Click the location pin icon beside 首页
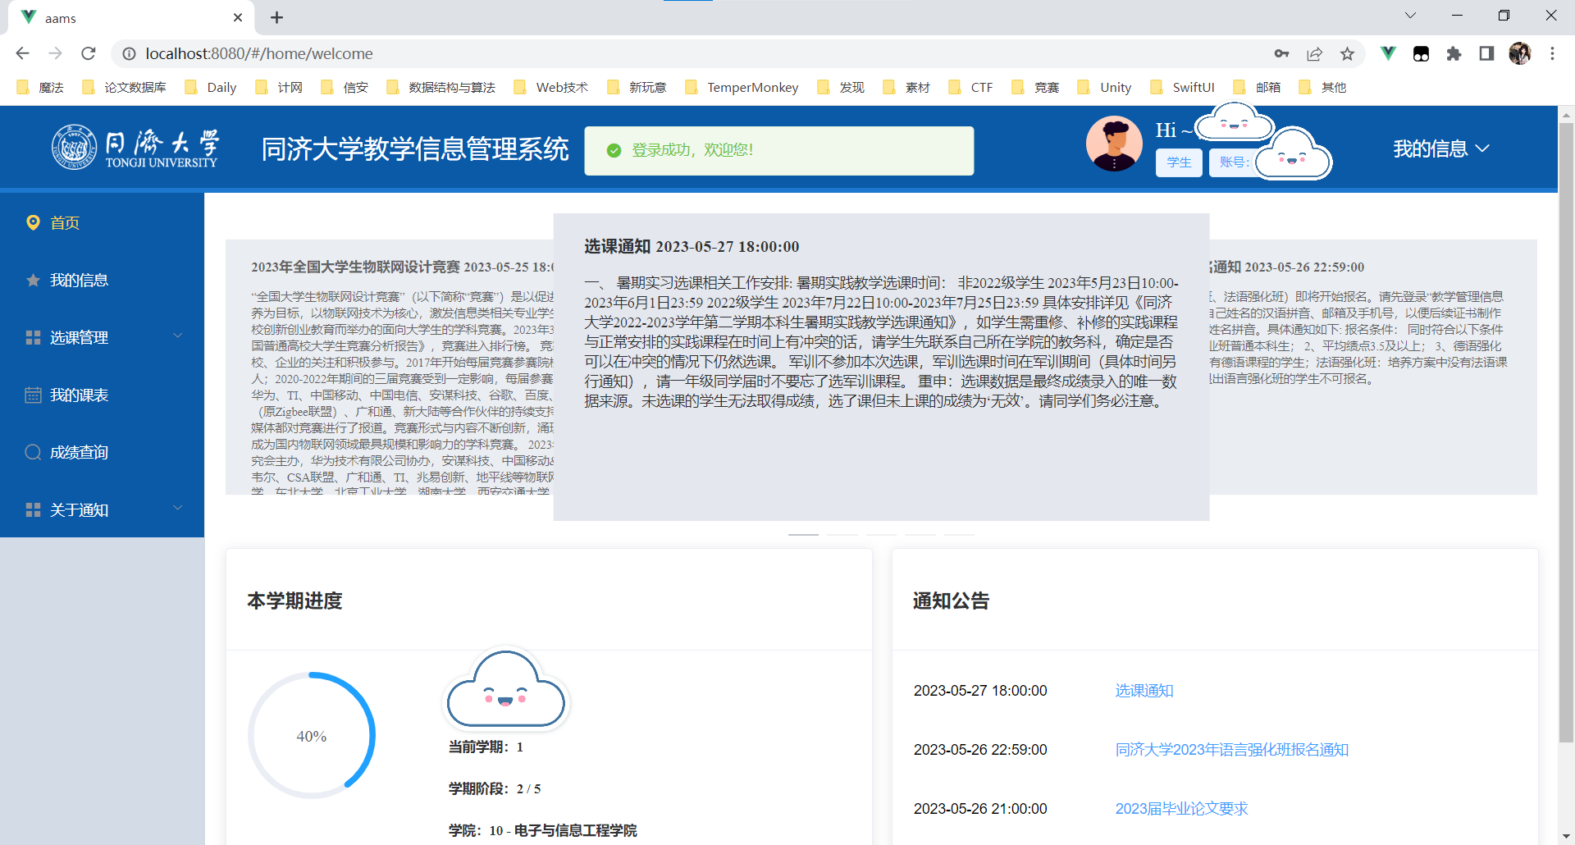1575x845 pixels. 33,222
